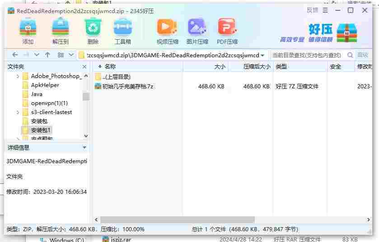
Task: Click the horizontal scrollbar left arrow
Action: coord(96,219)
